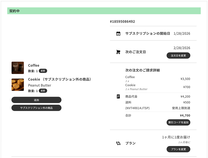Screen dimensions: 208x158
Task: Click the Coffee product name on left
Action: click(34, 65)
